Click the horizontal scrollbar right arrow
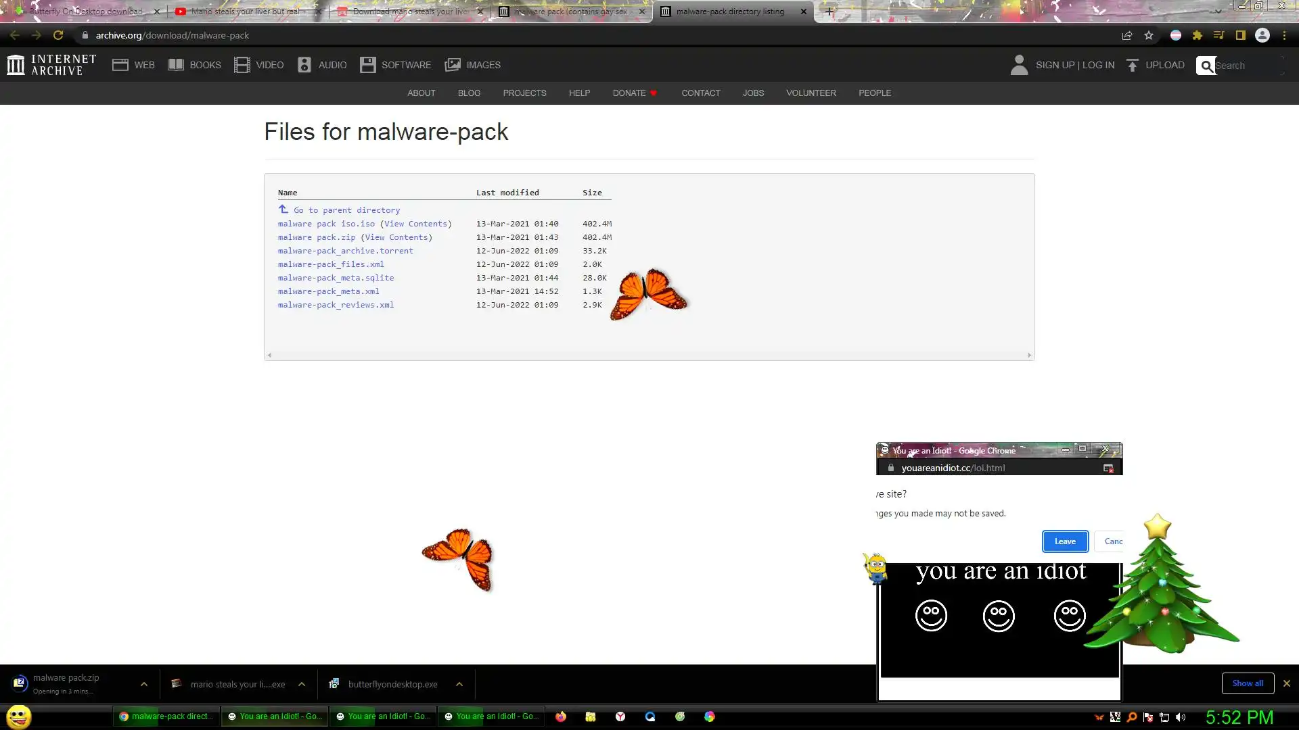 point(1029,355)
